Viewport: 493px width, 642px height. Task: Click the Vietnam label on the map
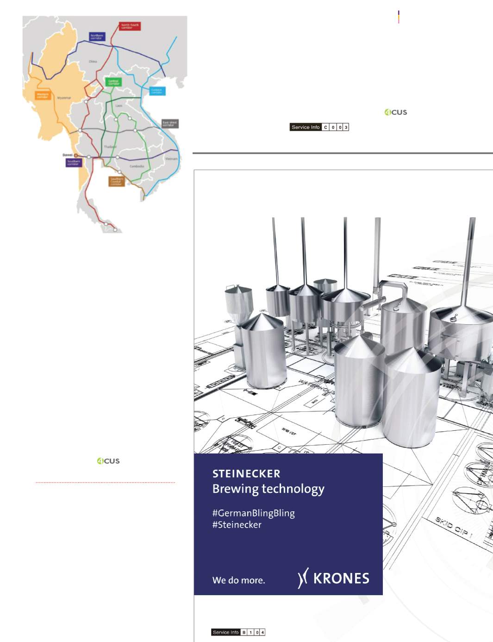pyautogui.click(x=171, y=159)
